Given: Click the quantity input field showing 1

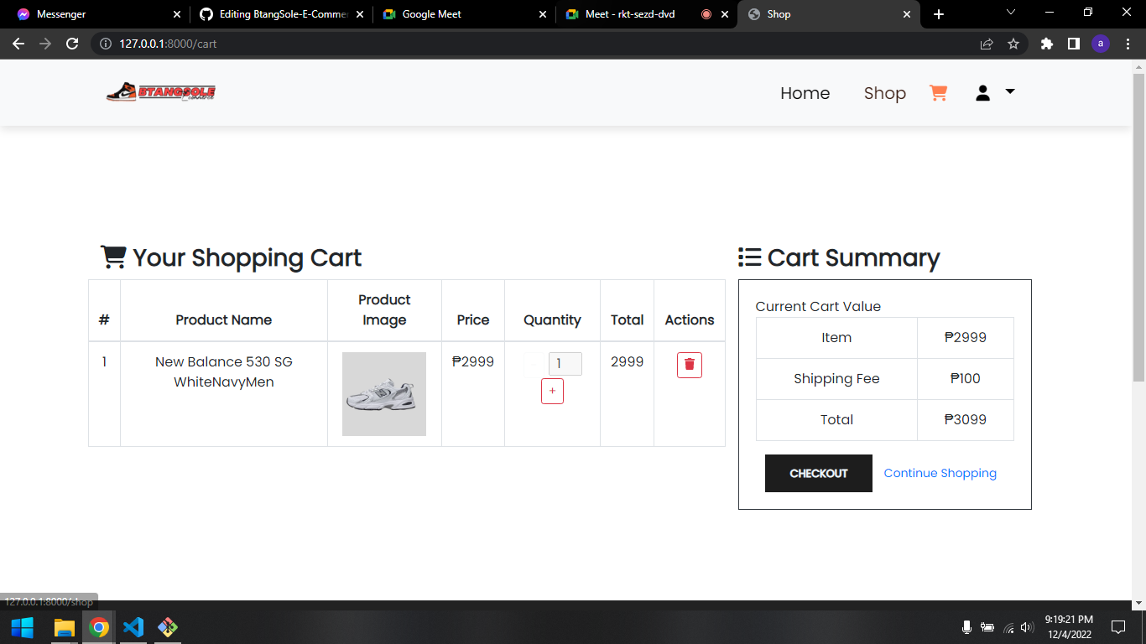Looking at the screenshot, I should tap(565, 364).
